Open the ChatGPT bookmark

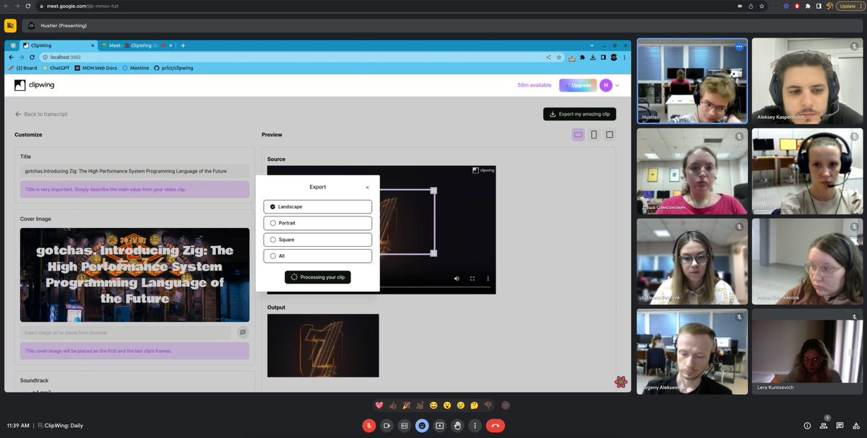[56, 68]
